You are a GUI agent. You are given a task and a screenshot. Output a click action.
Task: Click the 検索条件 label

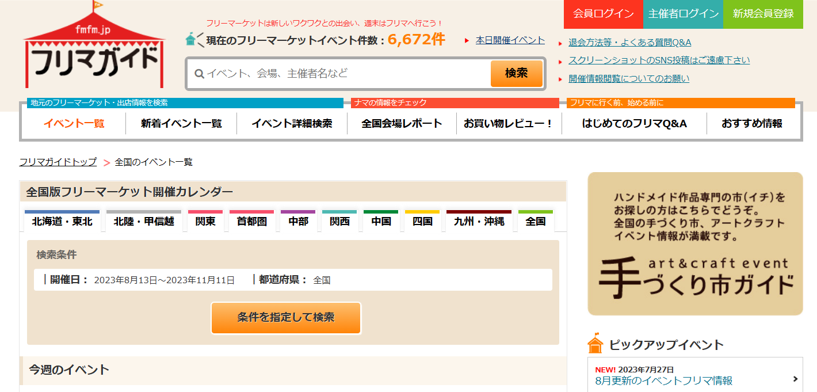click(x=56, y=254)
